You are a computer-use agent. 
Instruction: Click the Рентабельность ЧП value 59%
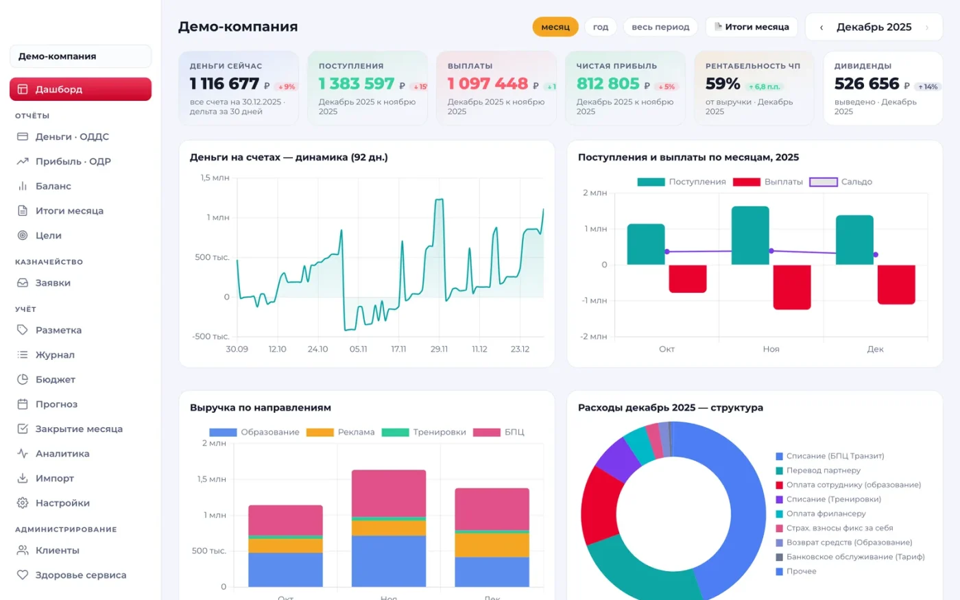(x=723, y=84)
